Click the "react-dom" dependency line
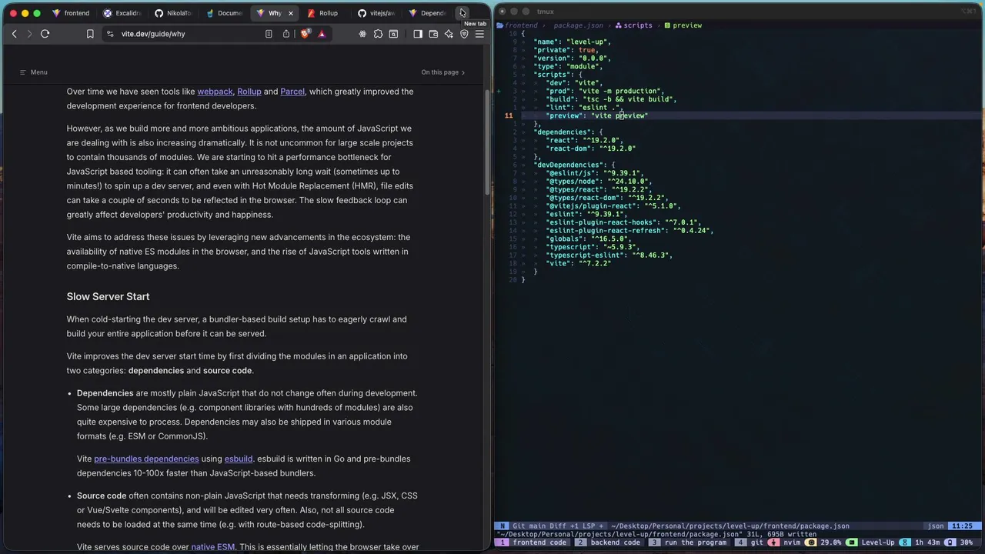The image size is (985, 554). pos(591,149)
